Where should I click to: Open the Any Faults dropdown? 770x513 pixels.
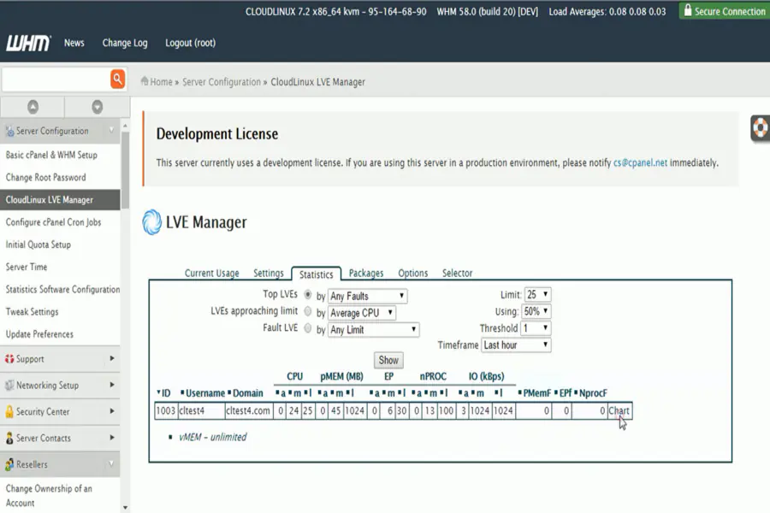pos(368,297)
